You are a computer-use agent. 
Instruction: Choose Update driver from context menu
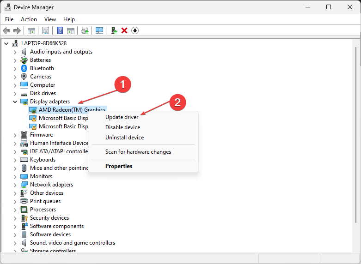[143, 117]
